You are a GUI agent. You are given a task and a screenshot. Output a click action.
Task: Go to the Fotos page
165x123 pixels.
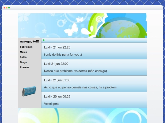pos(23,57)
